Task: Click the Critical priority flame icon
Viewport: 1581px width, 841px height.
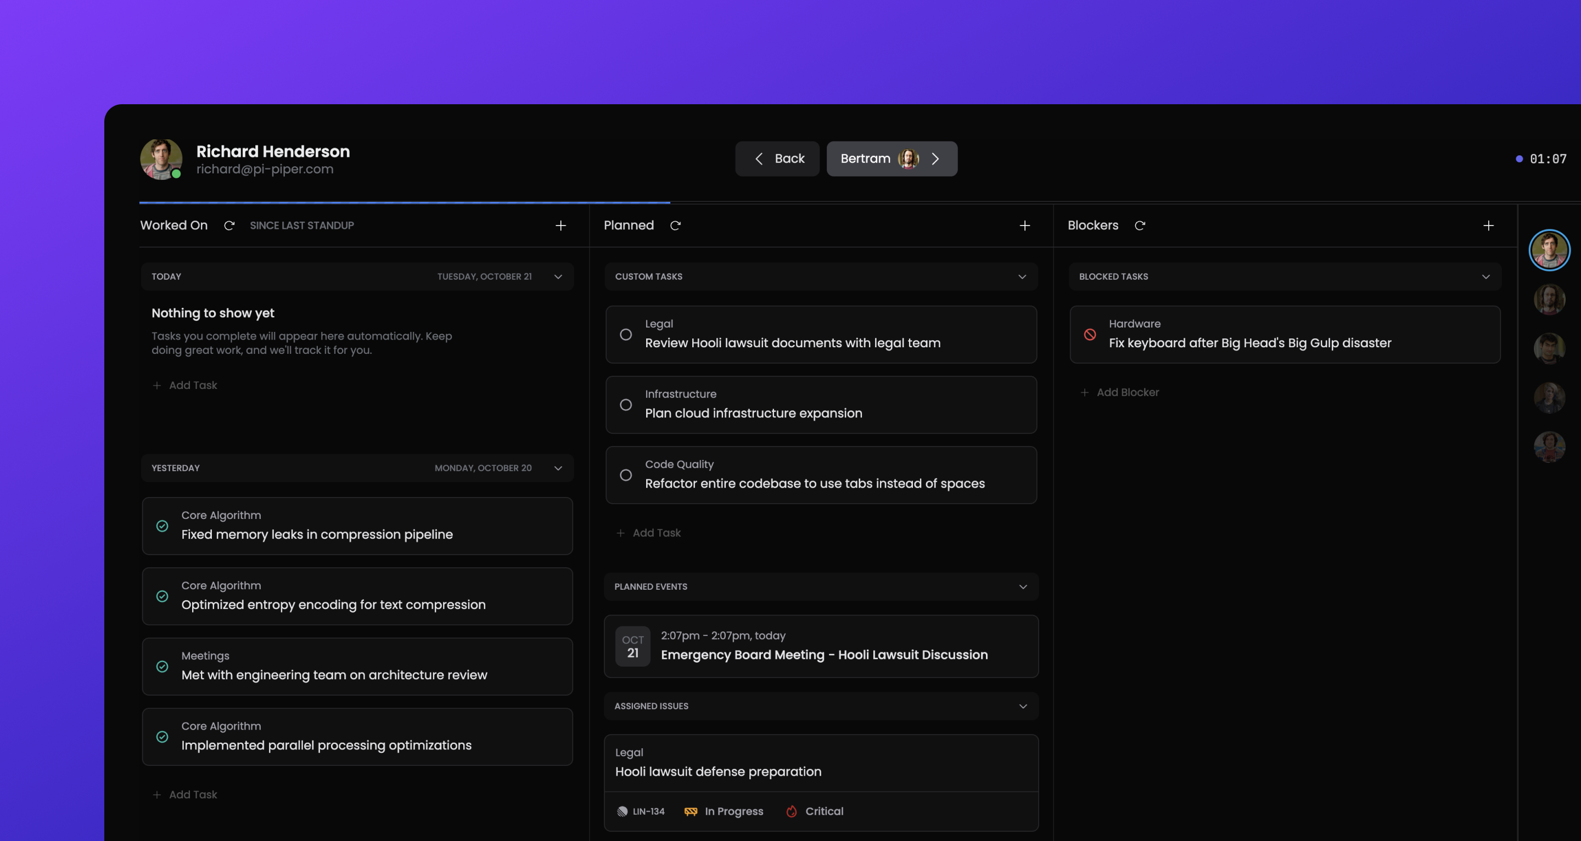Action: (x=792, y=810)
